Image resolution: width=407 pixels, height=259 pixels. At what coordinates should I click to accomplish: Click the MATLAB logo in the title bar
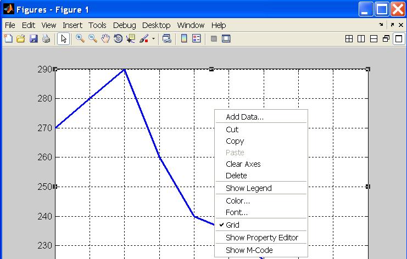(x=9, y=9)
